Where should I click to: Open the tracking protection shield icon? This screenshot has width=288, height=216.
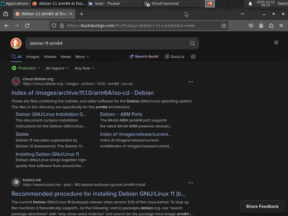(x=54, y=26)
